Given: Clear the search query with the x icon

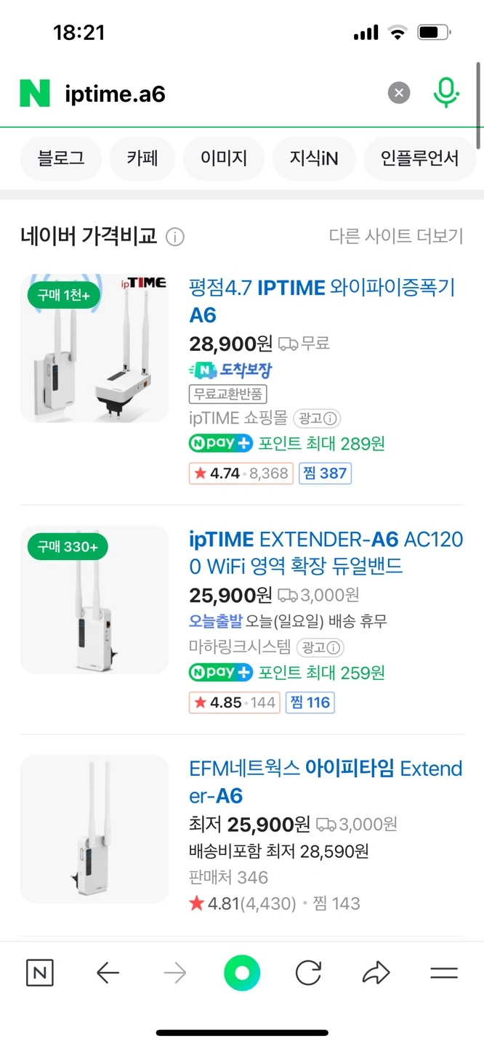Looking at the screenshot, I should click(x=398, y=92).
